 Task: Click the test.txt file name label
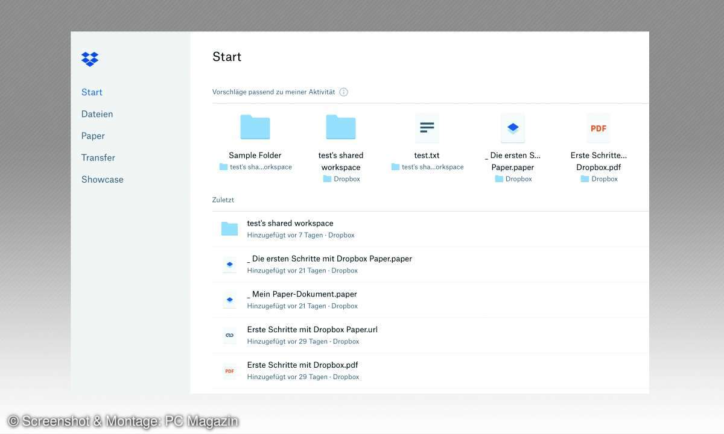pyautogui.click(x=427, y=156)
